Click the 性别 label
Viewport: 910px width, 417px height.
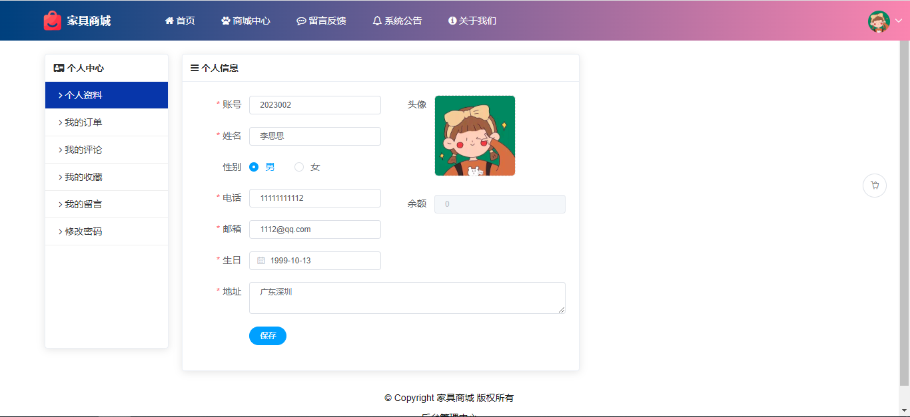coord(232,167)
